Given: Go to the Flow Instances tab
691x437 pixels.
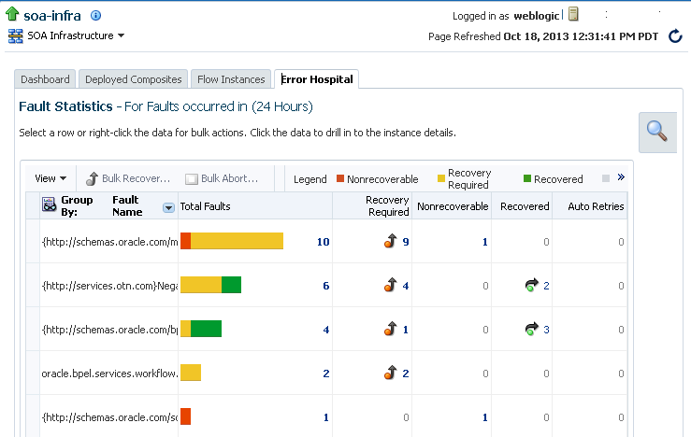Looking at the screenshot, I should (231, 79).
